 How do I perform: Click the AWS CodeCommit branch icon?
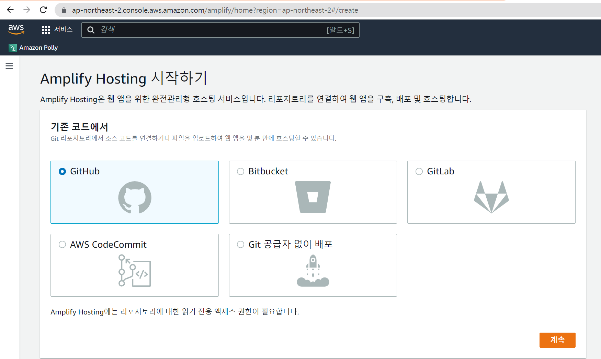tap(135, 270)
